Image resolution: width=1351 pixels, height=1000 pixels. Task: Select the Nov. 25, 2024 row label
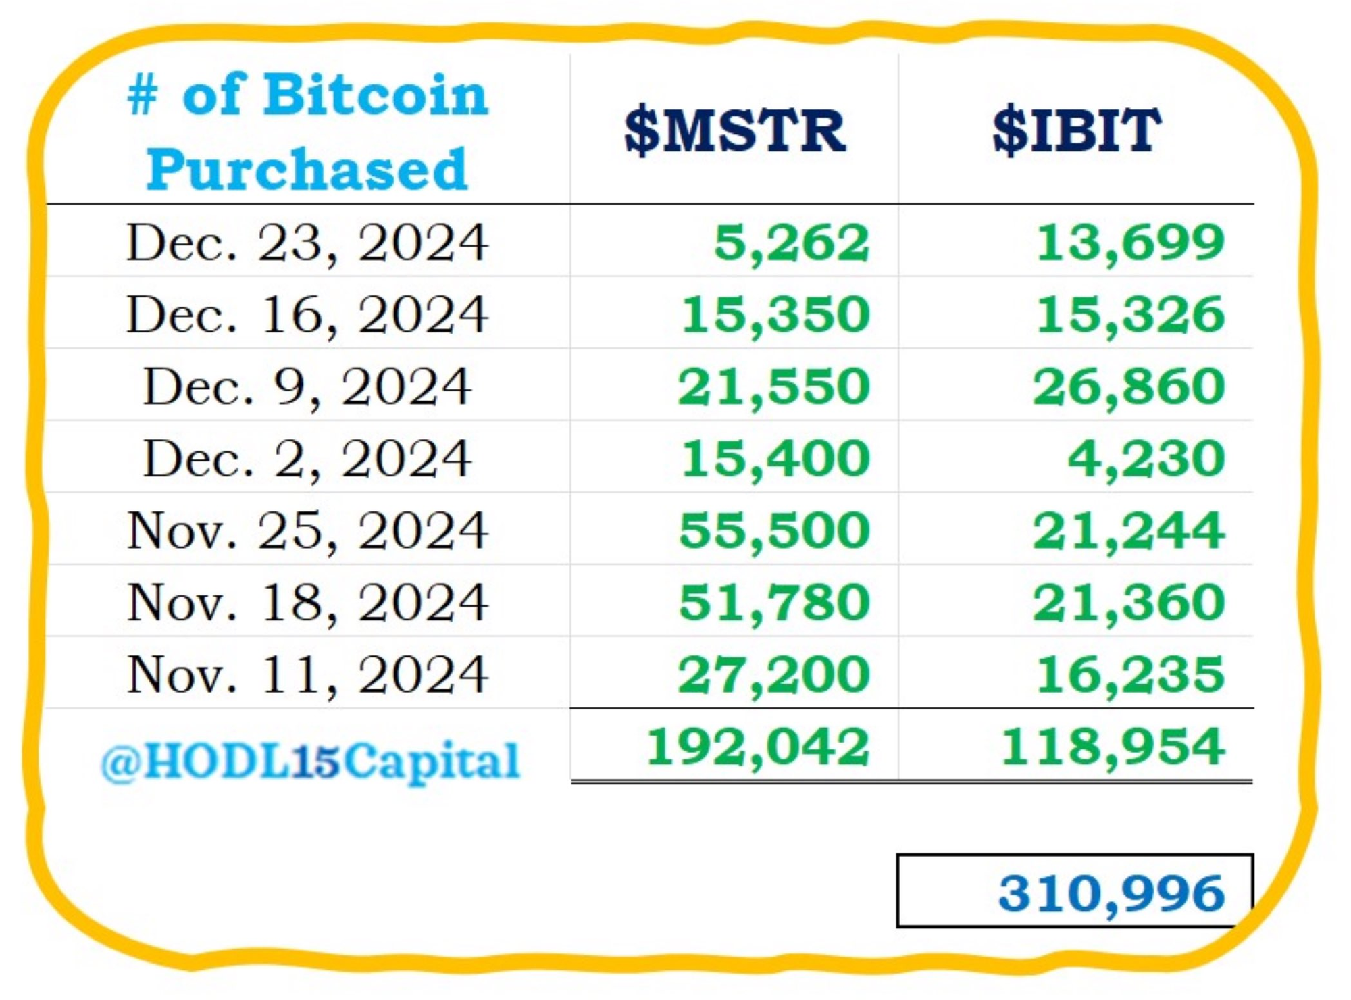coord(307,531)
